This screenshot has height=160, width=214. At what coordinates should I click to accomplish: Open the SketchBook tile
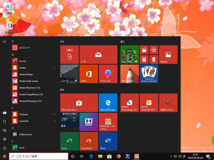point(130,74)
